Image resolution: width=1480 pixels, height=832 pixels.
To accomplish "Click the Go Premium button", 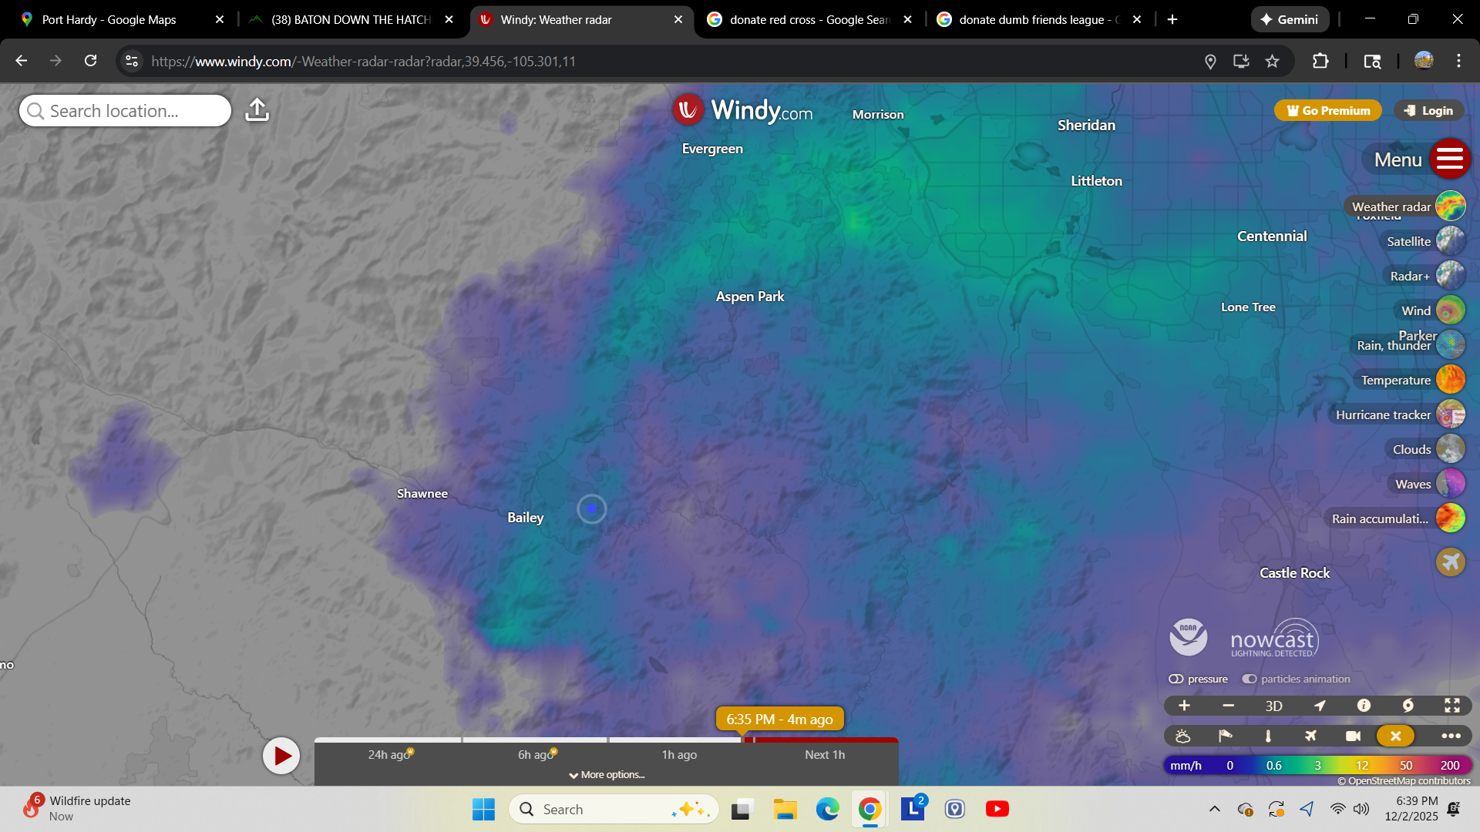I will tap(1327, 111).
